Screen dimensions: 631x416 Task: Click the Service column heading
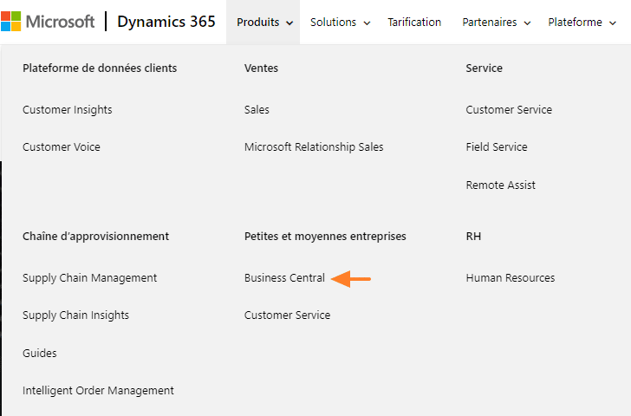(484, 68)
